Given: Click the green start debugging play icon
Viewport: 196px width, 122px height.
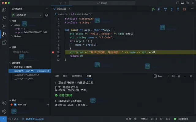Looking at the screenshot, I should point(13,15).
